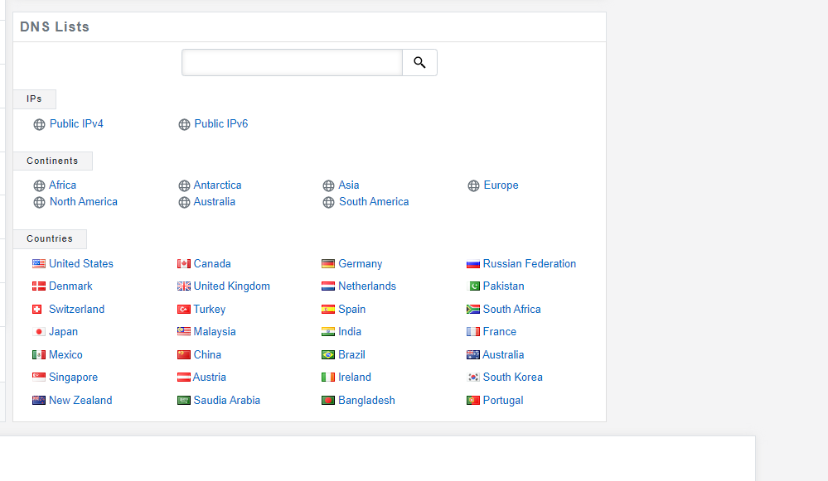Click the magnifier search button

click(420, 63)
